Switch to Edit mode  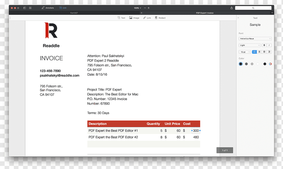(x=63, y=8)
